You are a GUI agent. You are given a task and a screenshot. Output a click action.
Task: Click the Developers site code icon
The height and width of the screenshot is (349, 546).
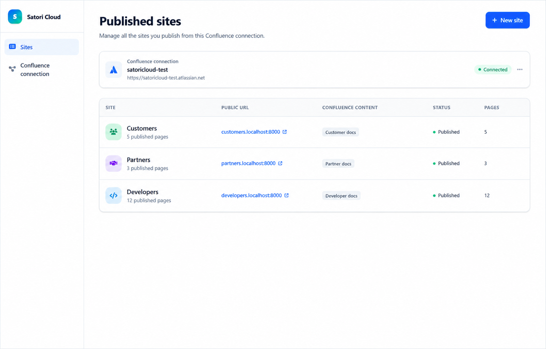(113, 196)
